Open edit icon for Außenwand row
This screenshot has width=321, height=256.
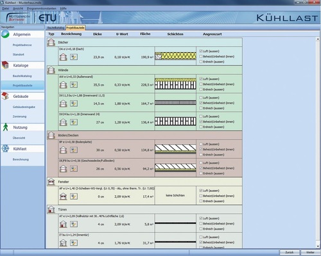click(x=74, y=84)
